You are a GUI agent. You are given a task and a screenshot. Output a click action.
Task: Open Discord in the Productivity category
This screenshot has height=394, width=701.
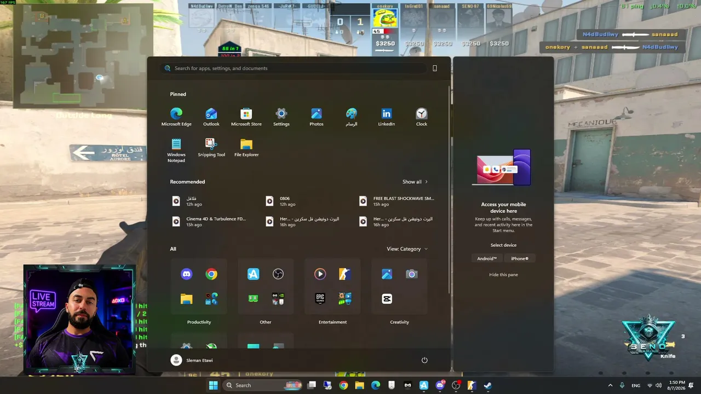187,274
